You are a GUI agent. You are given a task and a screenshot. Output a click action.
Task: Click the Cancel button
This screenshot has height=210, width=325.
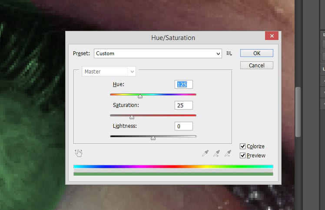point(257,65)
